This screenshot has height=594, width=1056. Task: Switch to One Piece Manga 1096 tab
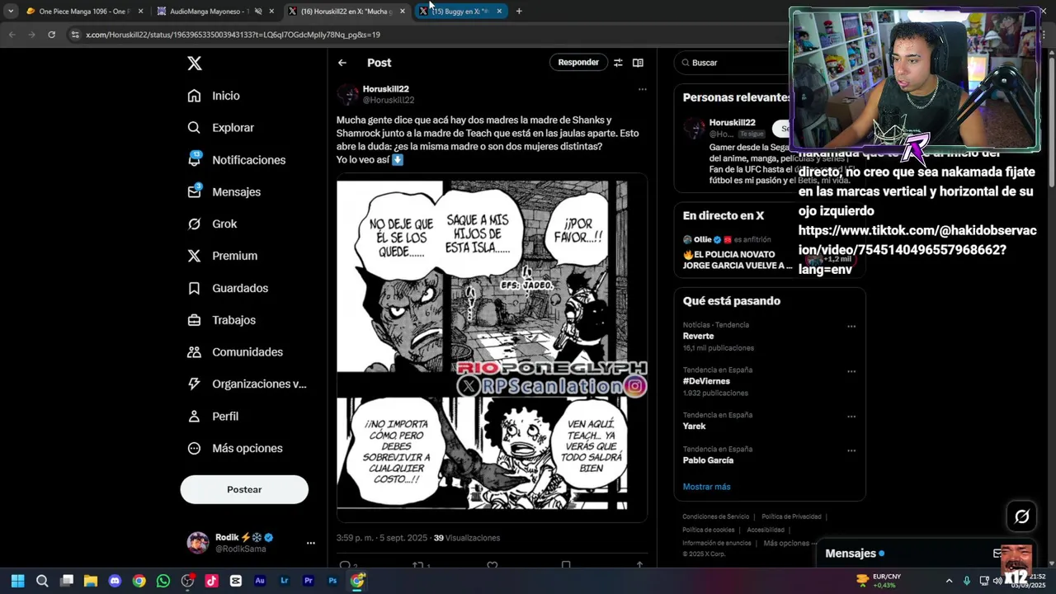pos(84,12)
